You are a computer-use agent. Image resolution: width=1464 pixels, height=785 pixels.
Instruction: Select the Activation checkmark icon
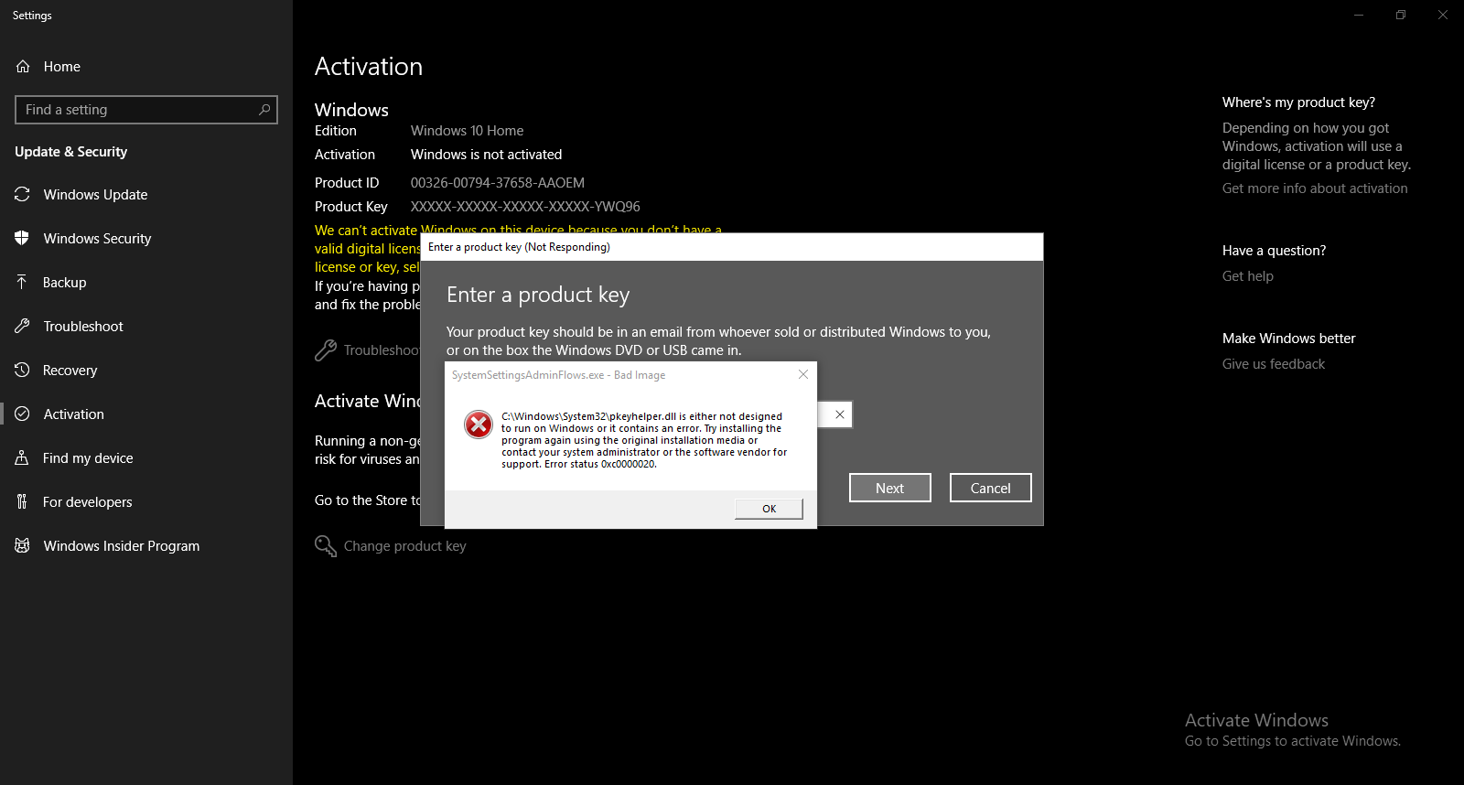(x=23, y=414)
